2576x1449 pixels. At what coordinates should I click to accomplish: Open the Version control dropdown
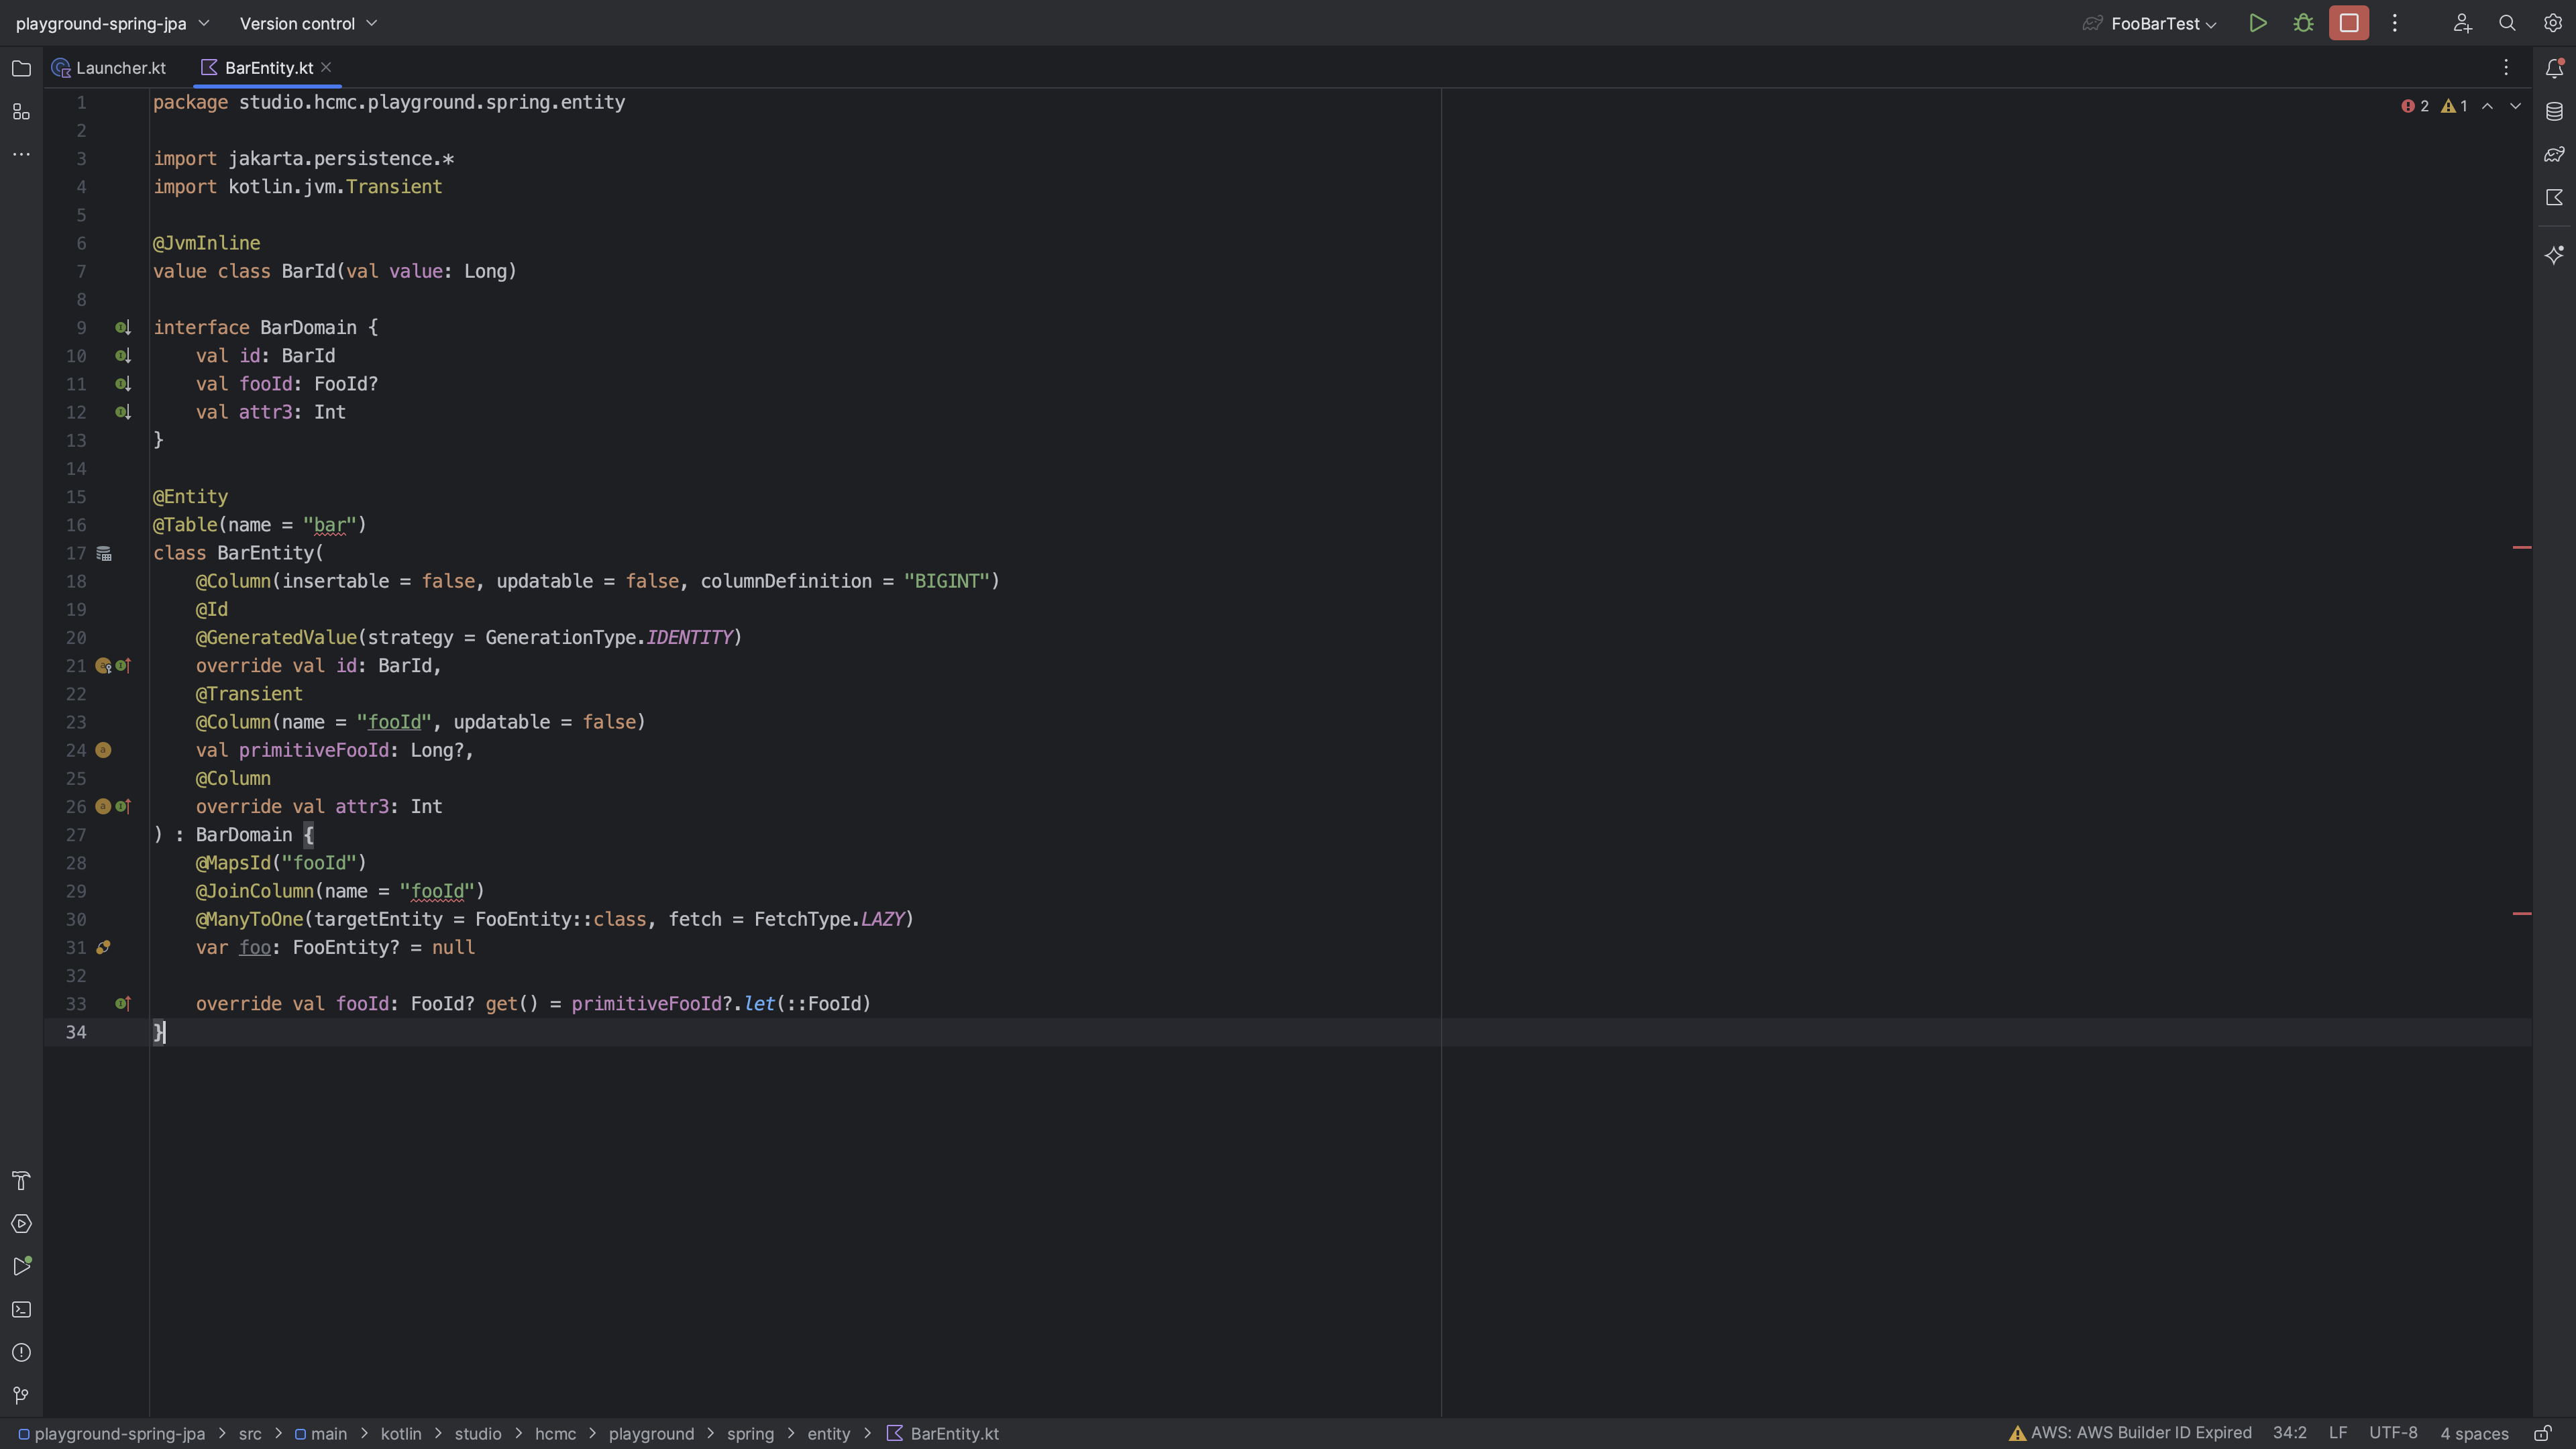[x=308, y=23]
